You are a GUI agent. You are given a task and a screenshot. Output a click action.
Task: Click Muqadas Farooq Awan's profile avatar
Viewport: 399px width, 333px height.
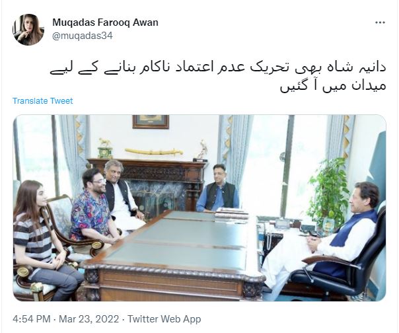click(x=28, y=30)
